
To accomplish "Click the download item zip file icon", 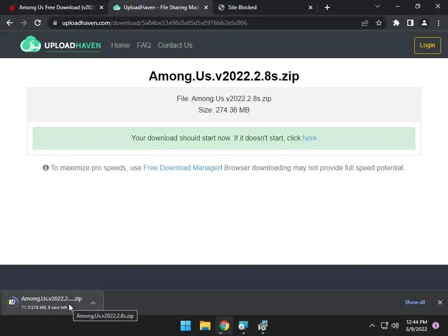I will 13,302.
